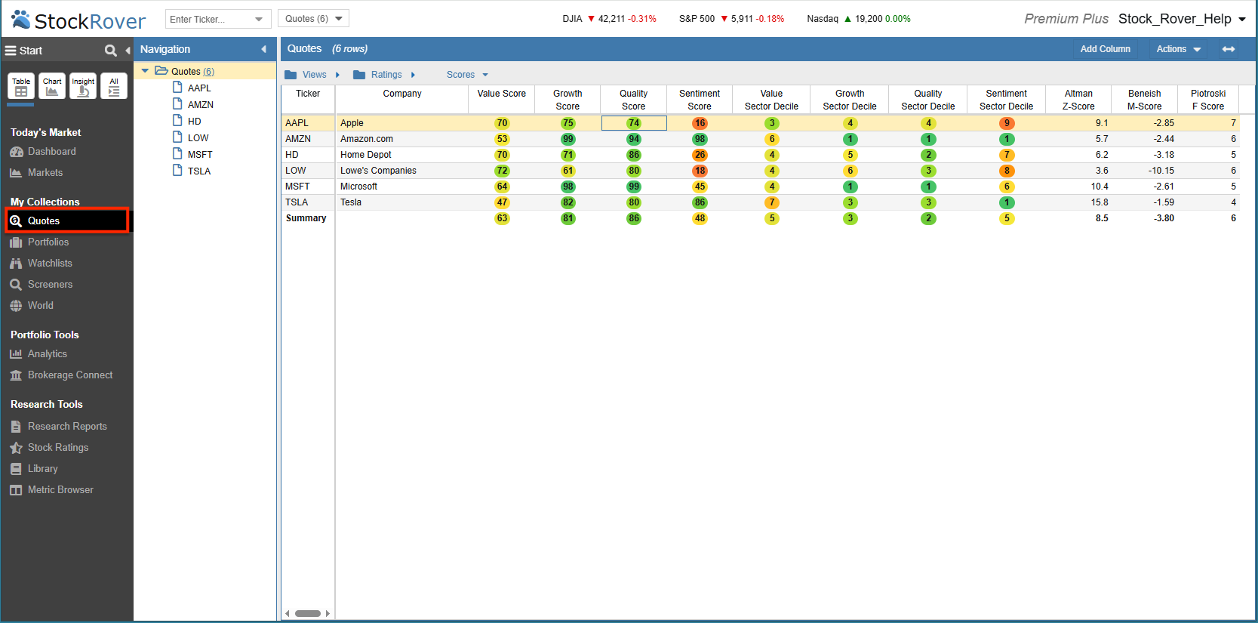Sort by Growth Score column header
The width and height of the screenshot is (1258, 623).
pos(567,100)
